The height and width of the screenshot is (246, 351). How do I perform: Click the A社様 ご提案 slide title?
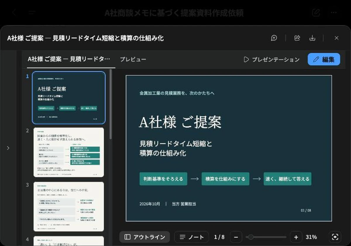[x=180, y=122]
